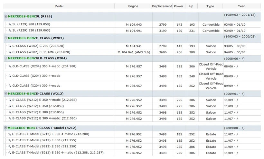Click magnifier icon for C-CLASS C 280

coord(10,46)
